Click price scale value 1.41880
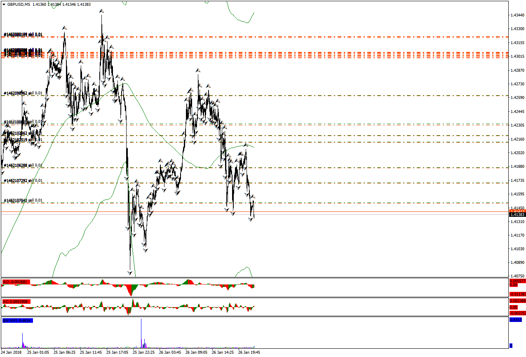Screen dimensions: 526x357 coord(517,166)
